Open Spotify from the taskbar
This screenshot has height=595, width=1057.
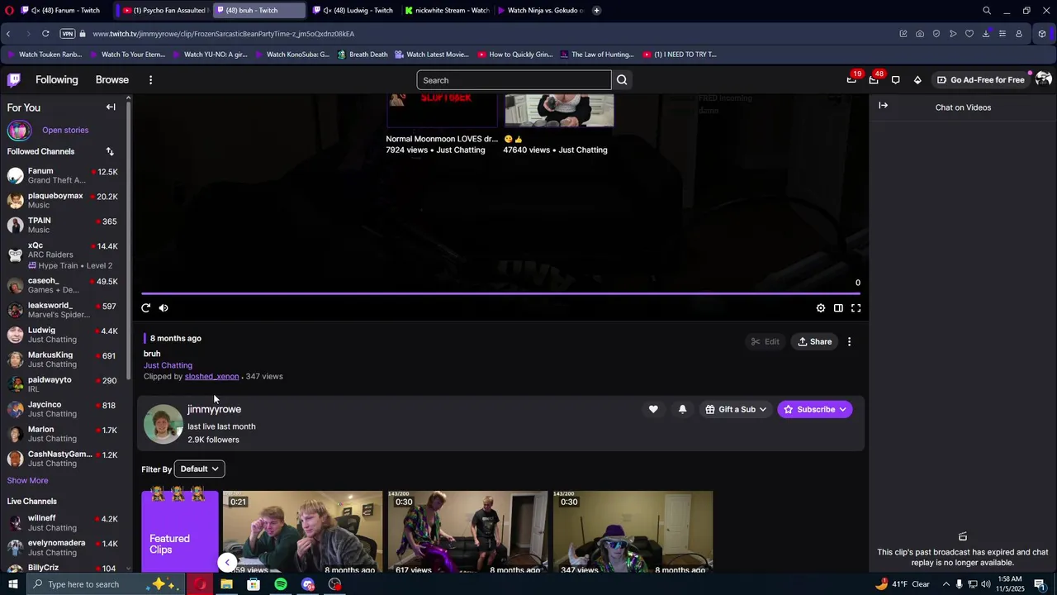(281, 584)
